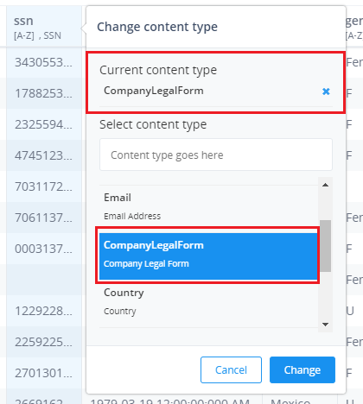Select the ssn cell 1229228...
Screen dimensions: 363x404
click(x=44, y=311)
